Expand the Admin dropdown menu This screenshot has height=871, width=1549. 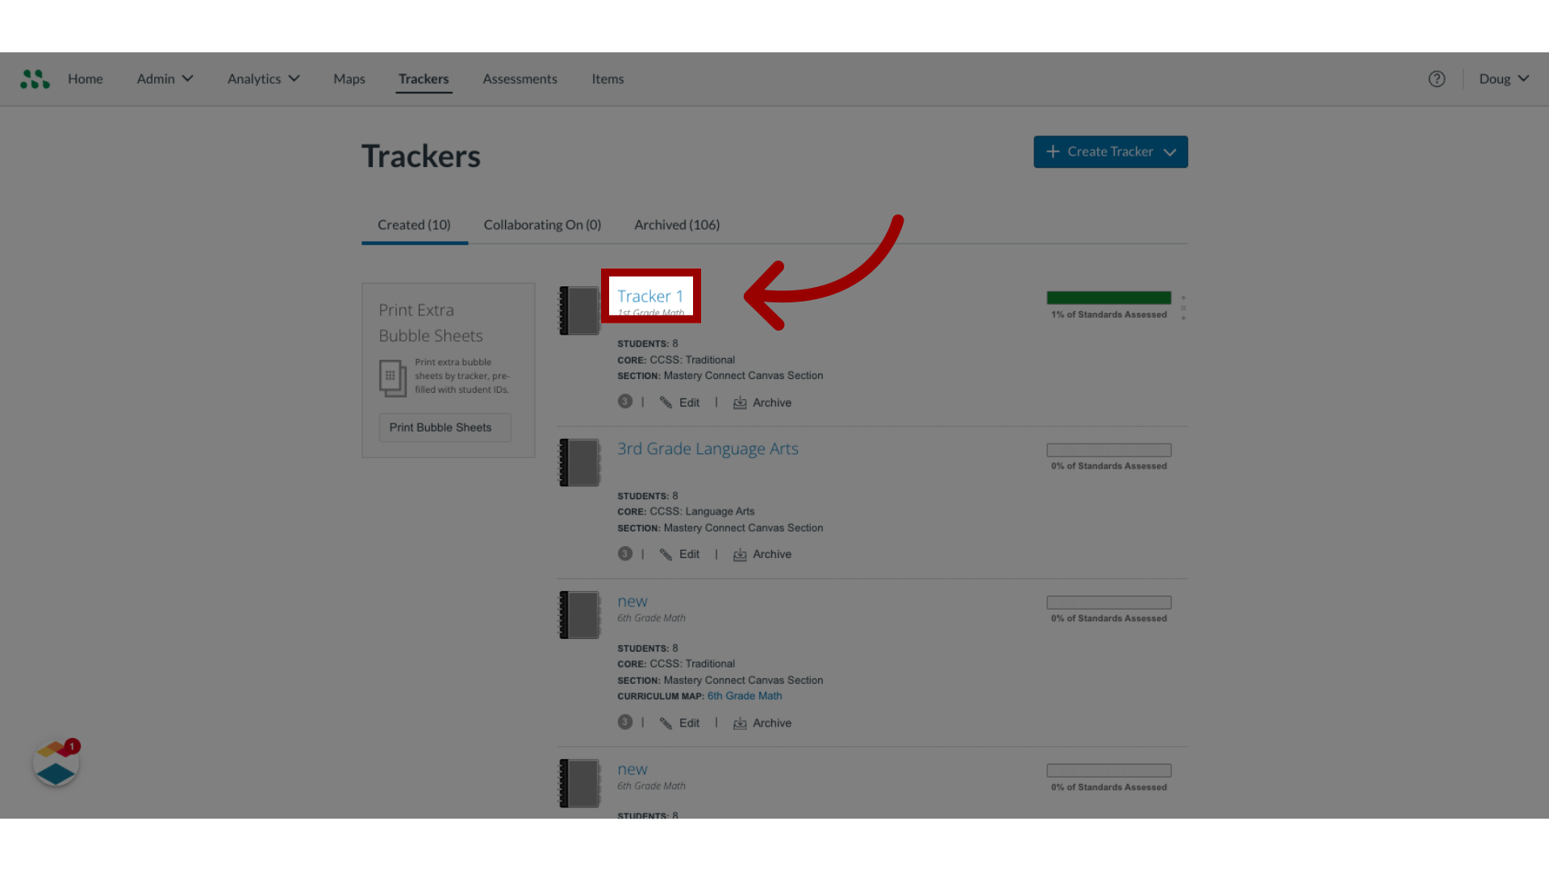tap(165, 79)
